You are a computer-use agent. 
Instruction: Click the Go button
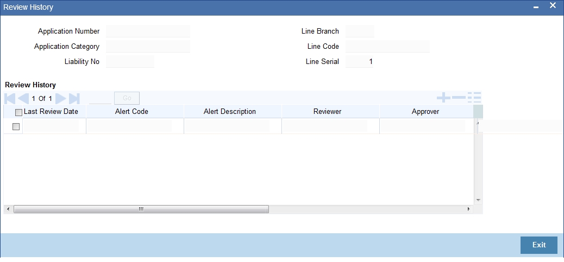tap(127, 98)
